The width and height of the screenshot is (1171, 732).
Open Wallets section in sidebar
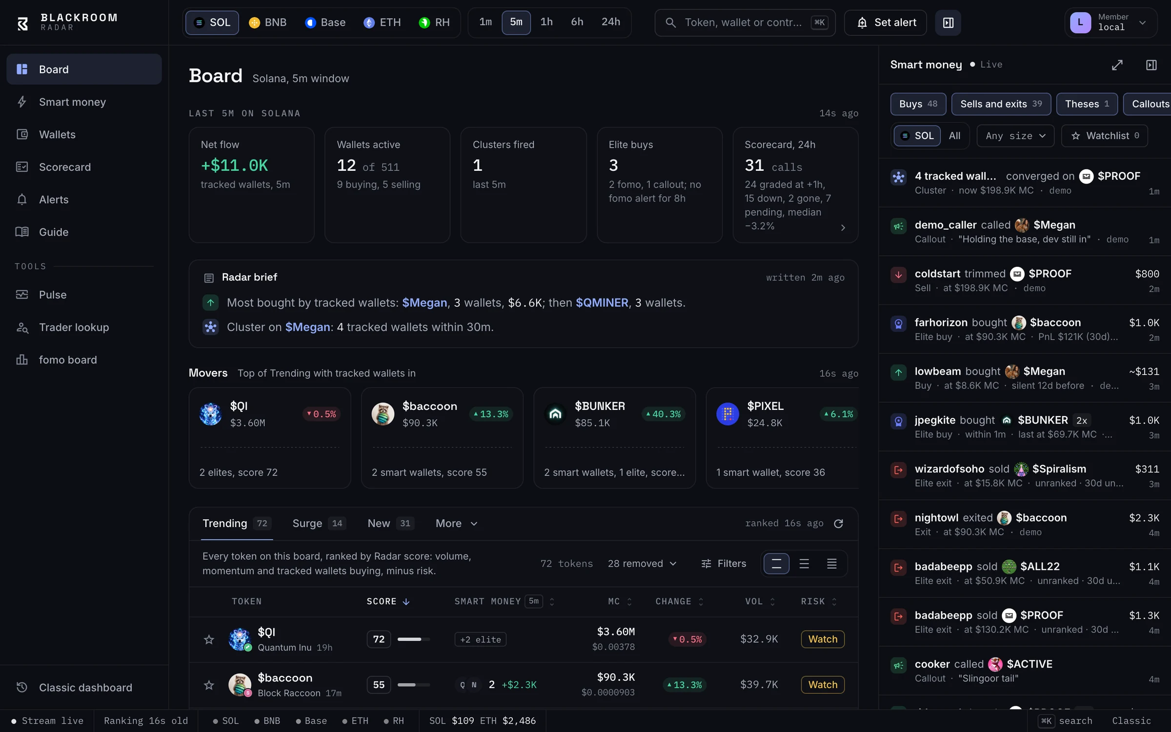click(x=84, y=134)
